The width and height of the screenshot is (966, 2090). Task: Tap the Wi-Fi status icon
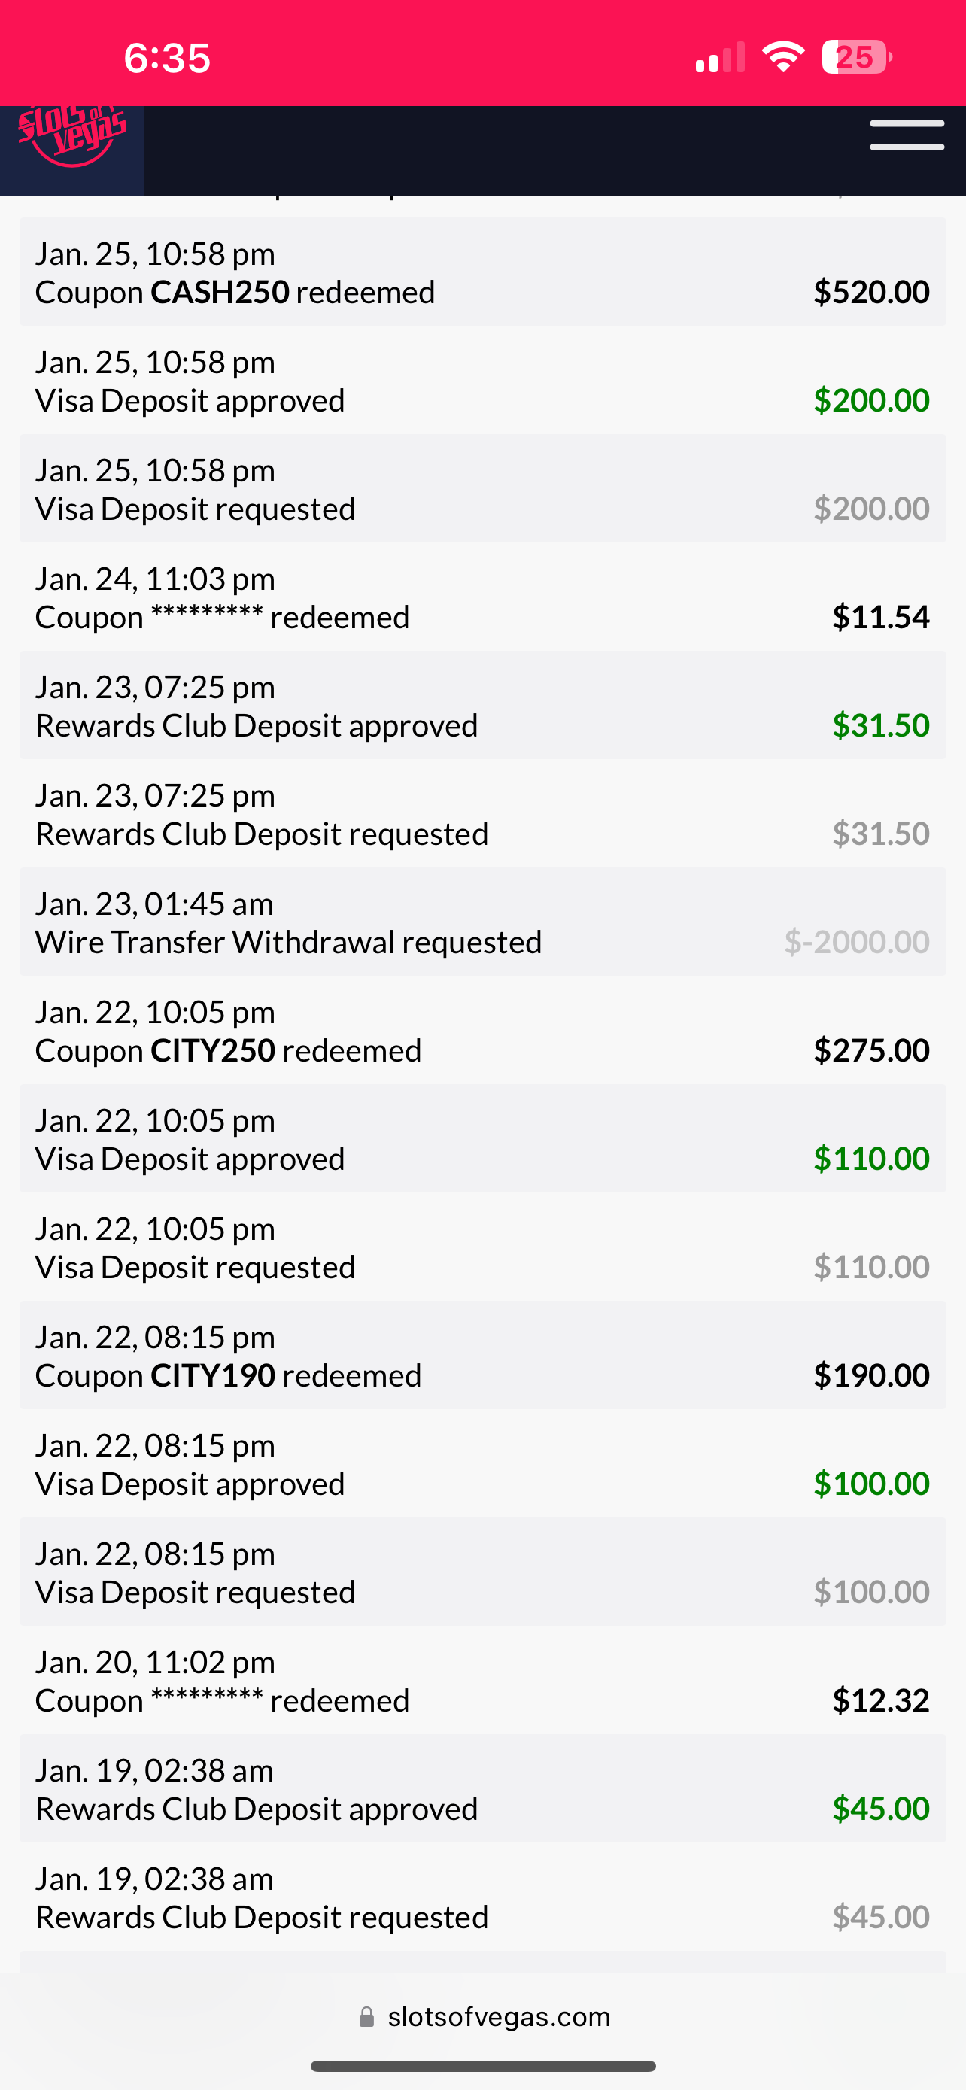pos(782,58)
